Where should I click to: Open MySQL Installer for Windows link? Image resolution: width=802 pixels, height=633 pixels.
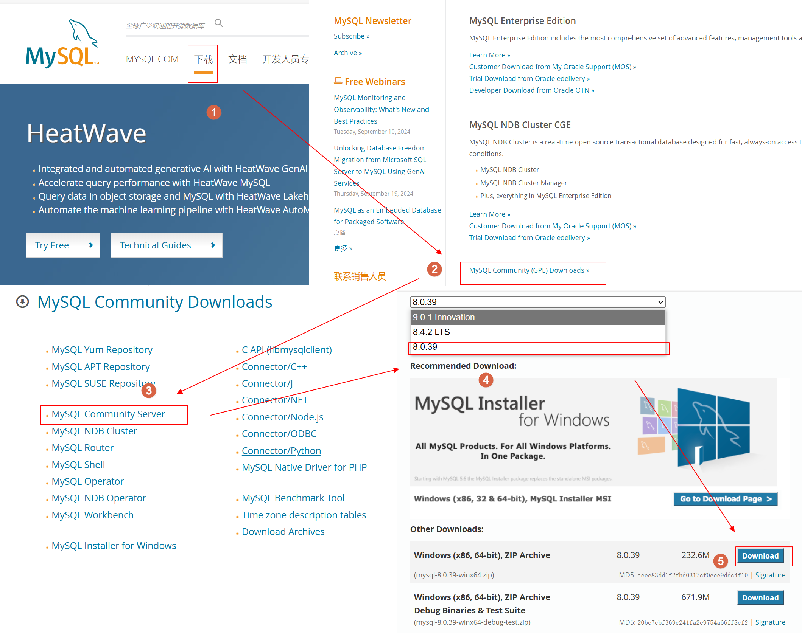tap(114, 546)
